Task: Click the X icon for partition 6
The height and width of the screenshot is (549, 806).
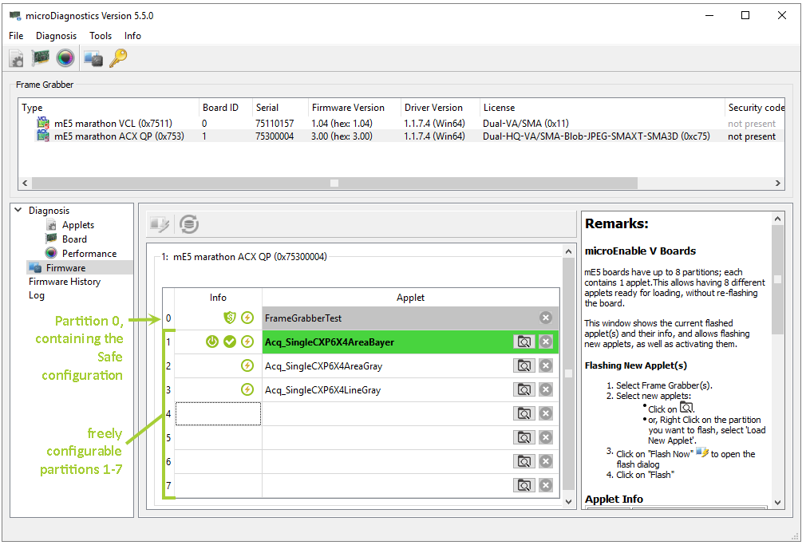Action: [x=546, y=461]
